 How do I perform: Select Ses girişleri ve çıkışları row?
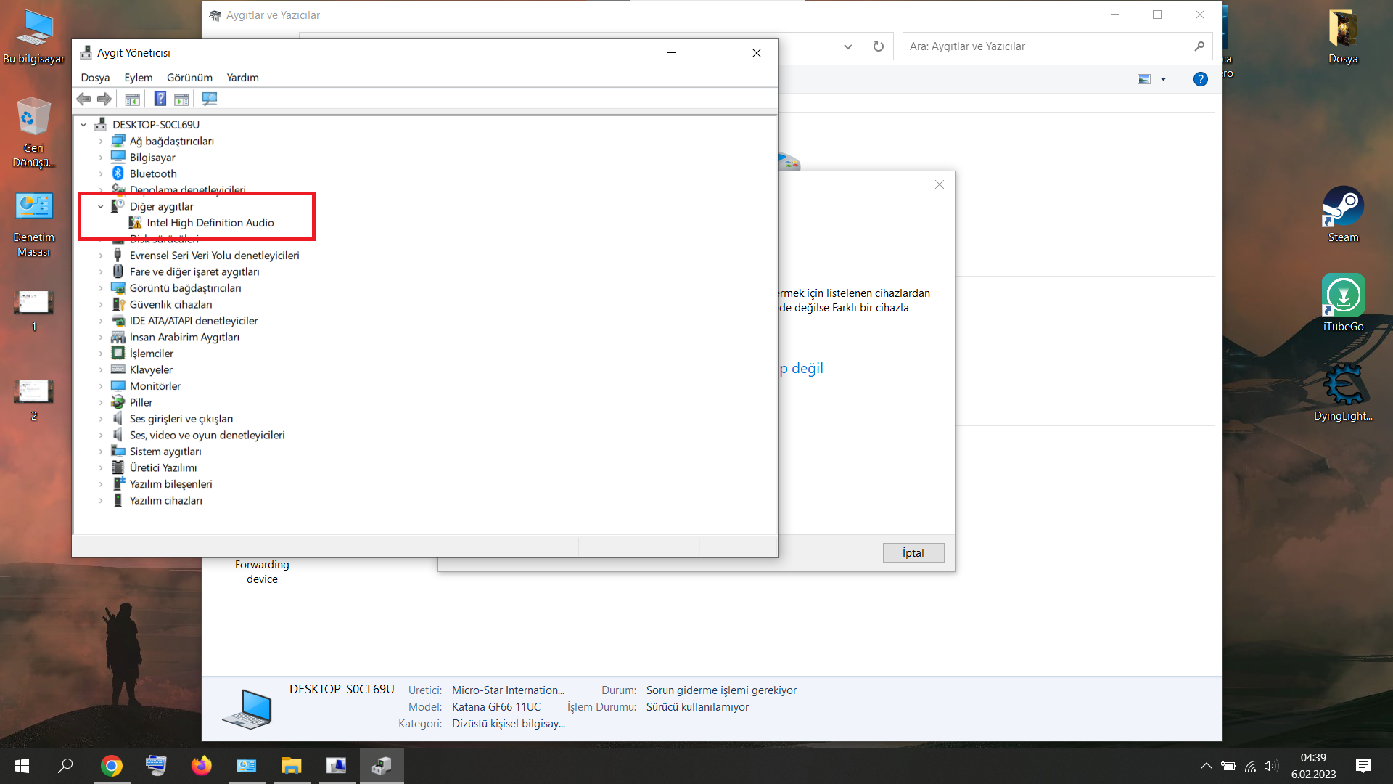[181, 419]
